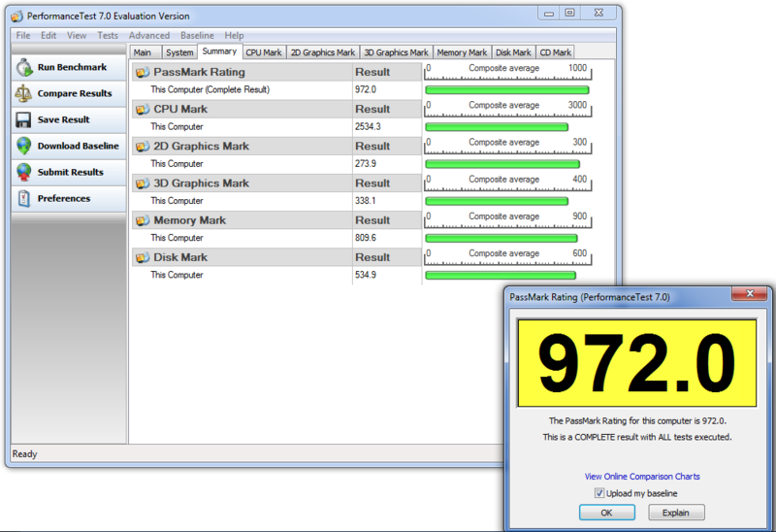Click the Submit Results globe icon
Screen dimensions: 776x532
click(x=23, y=172)
